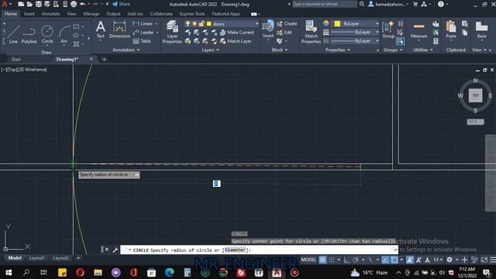
Task: Click the Edit block button
Action: pos(284,33)
